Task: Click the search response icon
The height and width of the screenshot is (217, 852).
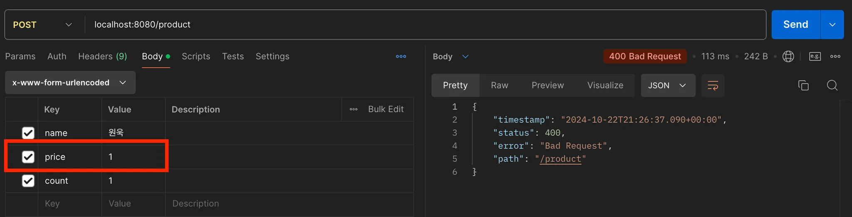Action: 832,85
